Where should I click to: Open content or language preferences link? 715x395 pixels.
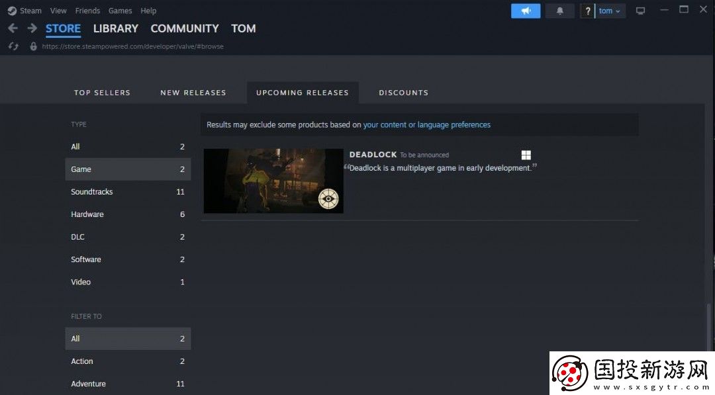(x=427, y=125)
